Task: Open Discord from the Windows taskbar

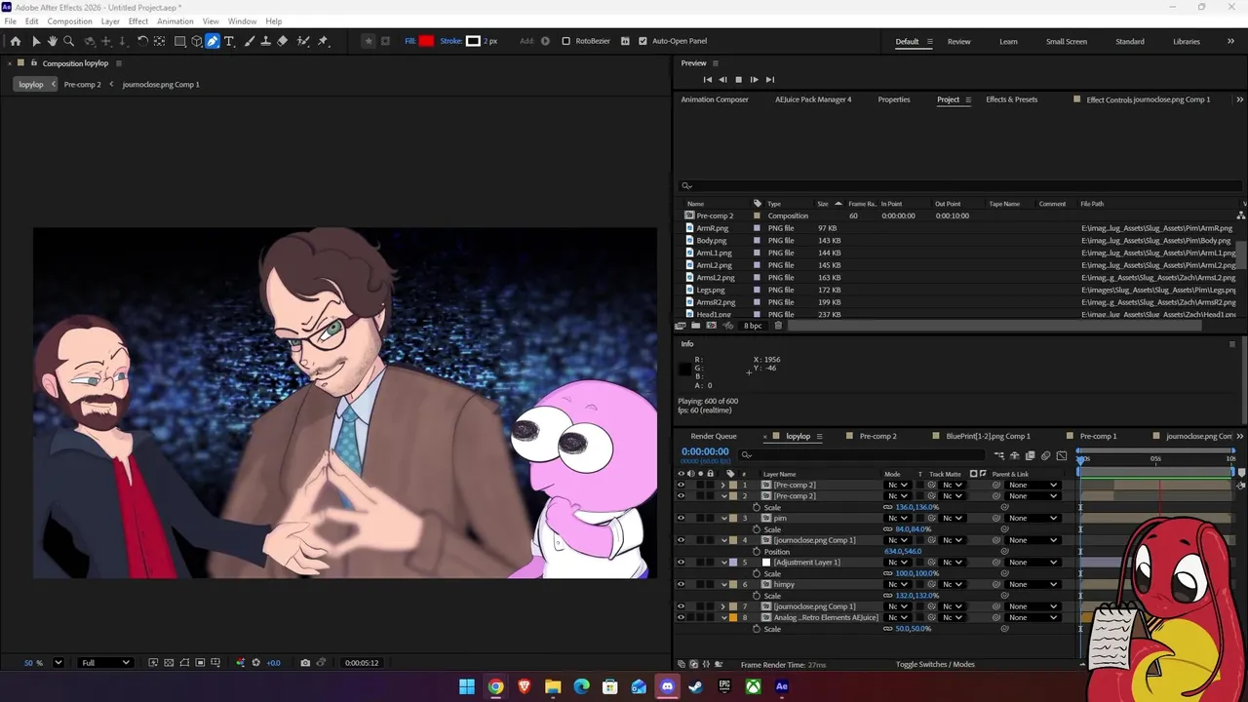Action: coord(667,686)
